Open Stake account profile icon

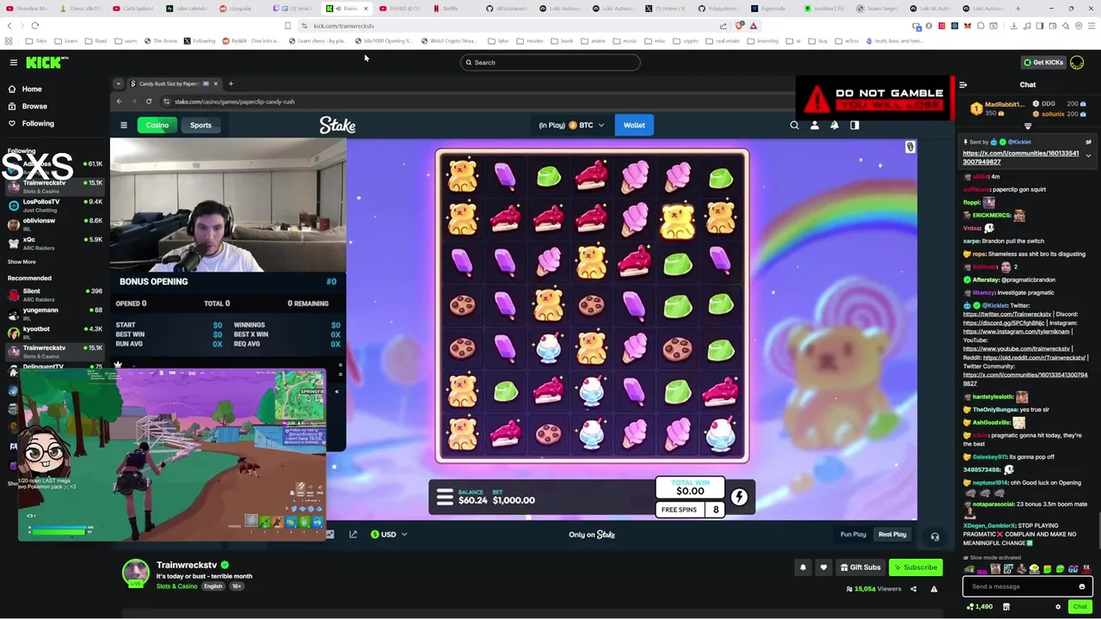tap(815, 126)
